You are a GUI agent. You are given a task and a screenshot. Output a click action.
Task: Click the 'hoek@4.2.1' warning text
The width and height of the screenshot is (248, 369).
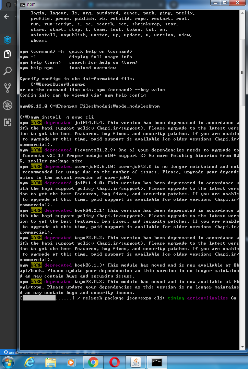coord(129,221)
